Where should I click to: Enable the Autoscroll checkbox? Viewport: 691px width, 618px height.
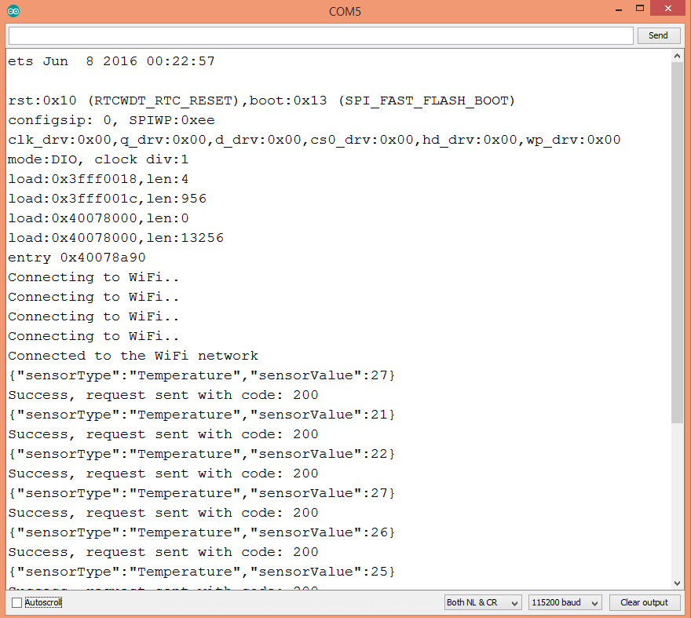[x=15, y=602]
